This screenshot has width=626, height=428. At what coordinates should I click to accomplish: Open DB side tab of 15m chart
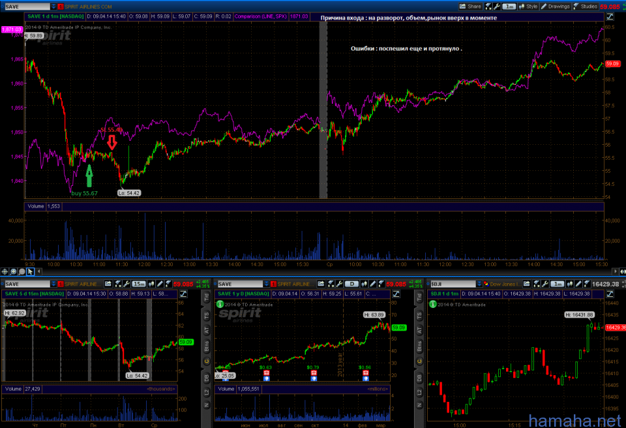(x=207, y=378)
